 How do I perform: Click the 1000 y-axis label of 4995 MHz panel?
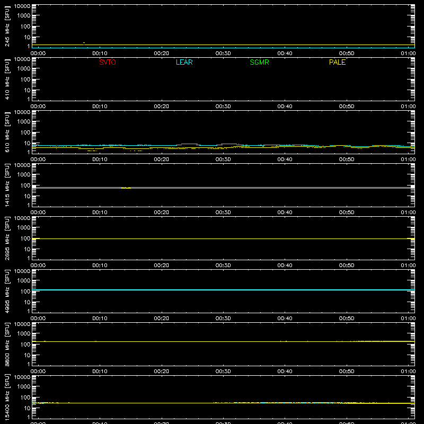pos(24,281)
